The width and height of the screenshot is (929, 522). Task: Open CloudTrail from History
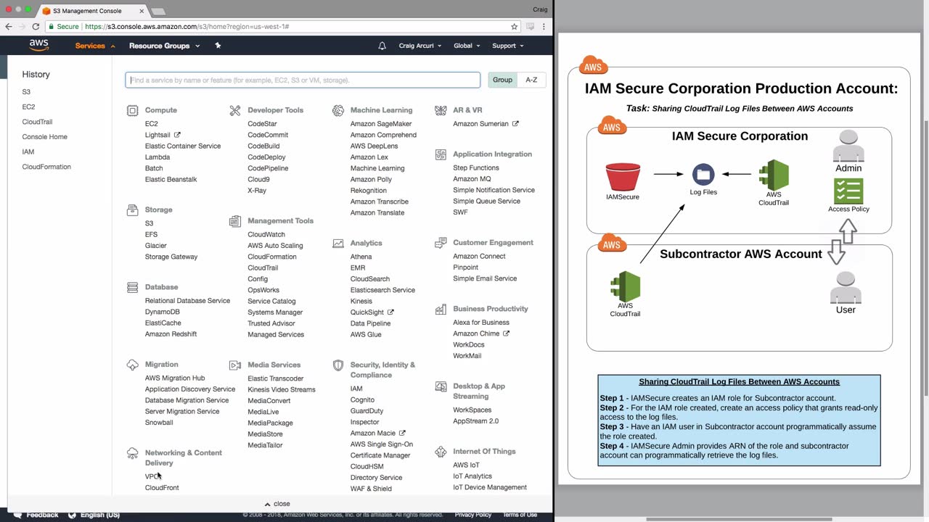coord(37,122)
